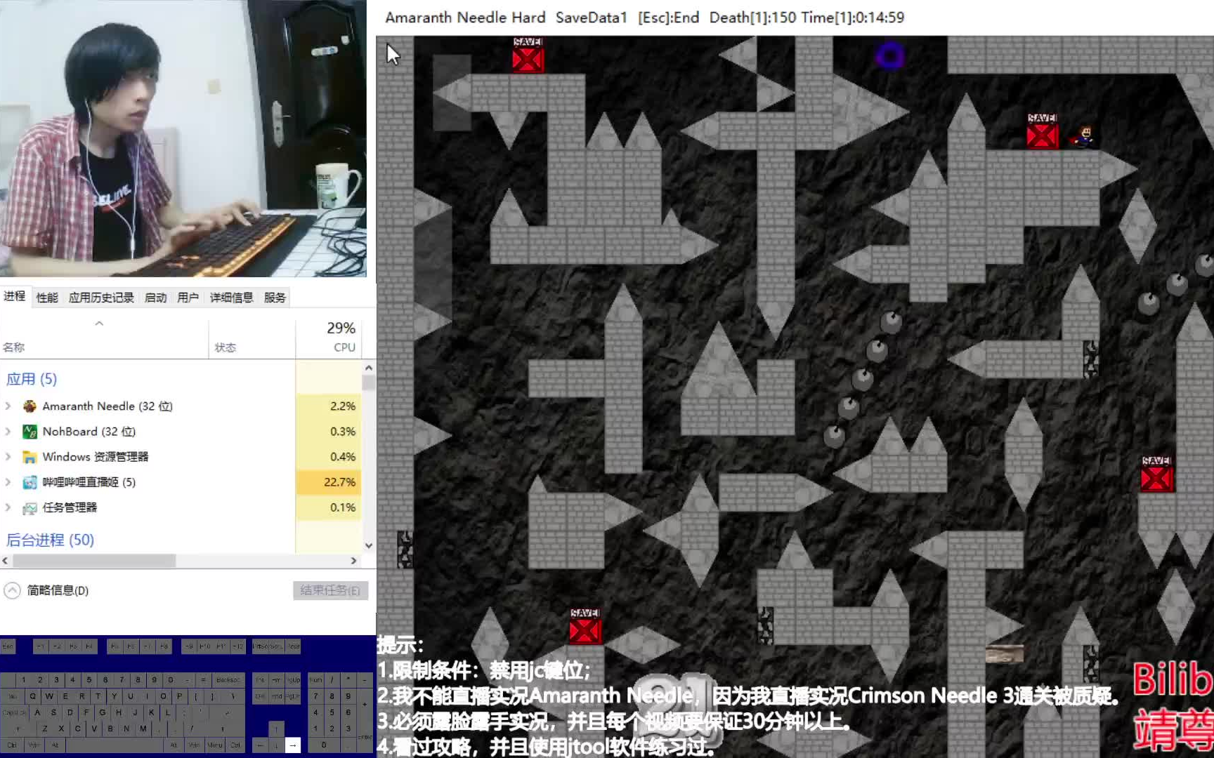The image size is (1214, 758).
Task: Click the highlighted right arrow key on NohBoard
Action: 293,745
